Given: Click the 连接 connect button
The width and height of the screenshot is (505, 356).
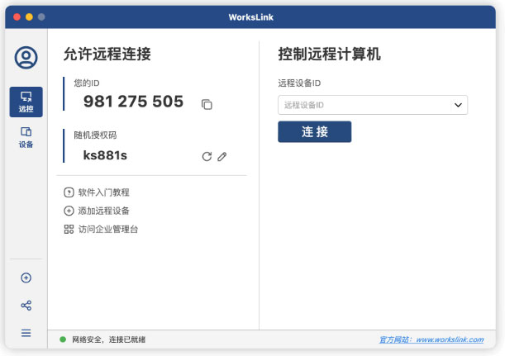Looking at the screenshot, I should coord(315,131).
